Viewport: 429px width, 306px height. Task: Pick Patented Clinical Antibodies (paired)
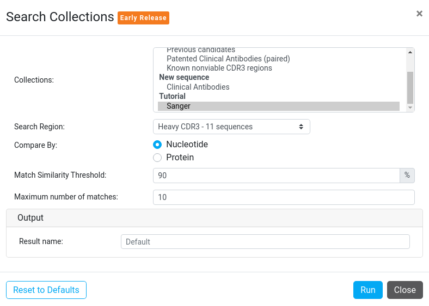(228, 59)
